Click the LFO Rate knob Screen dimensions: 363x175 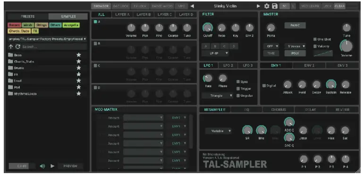(208, 78)
